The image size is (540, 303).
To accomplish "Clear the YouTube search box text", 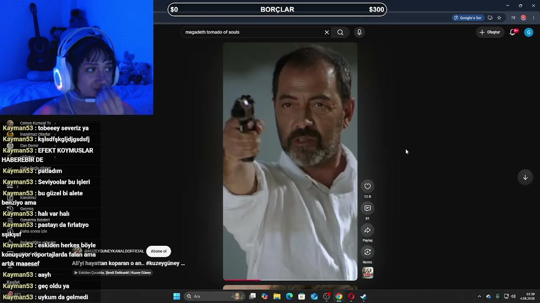I will tap(327, 32).
